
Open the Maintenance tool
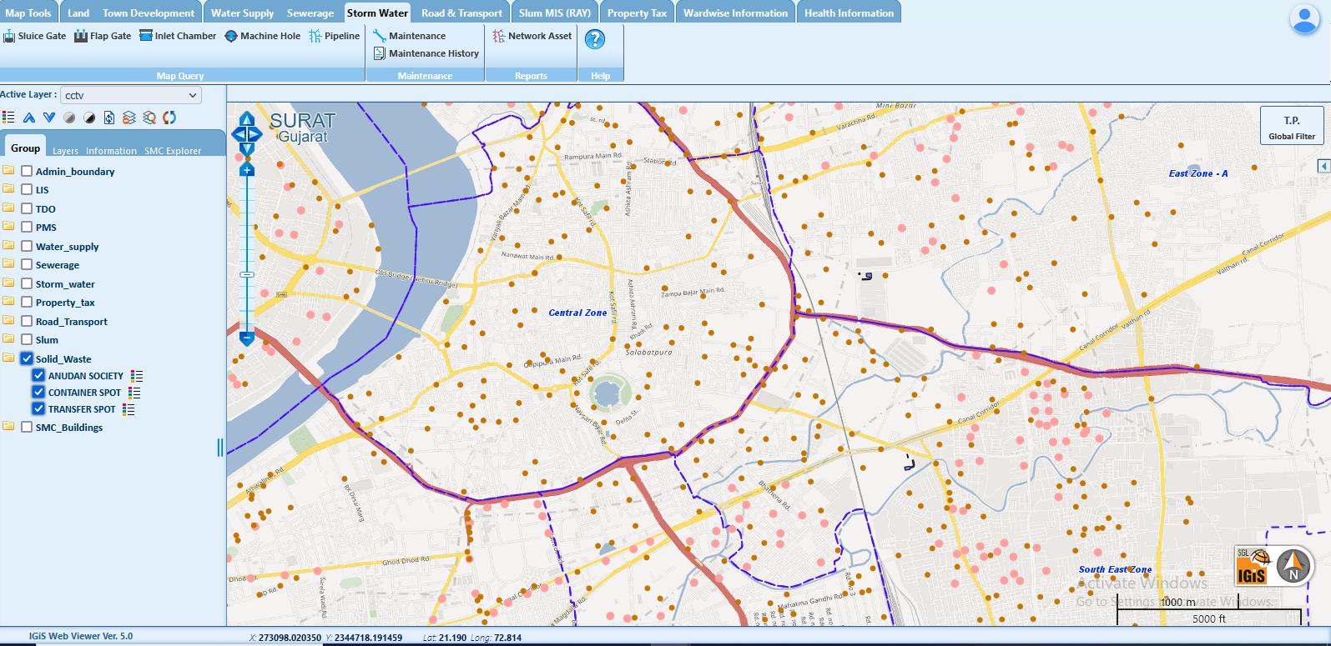coord(409,36)
